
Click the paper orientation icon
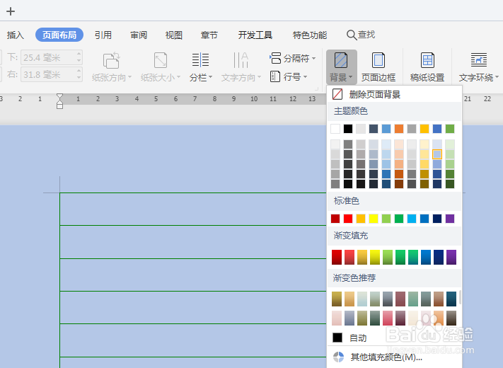[111, 60]
